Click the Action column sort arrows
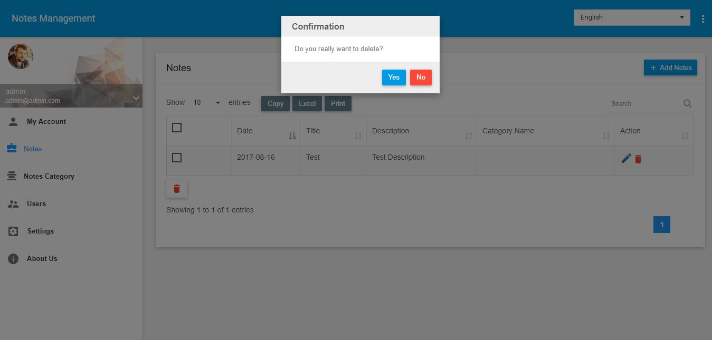This screenshot has width=712, height=340. tap(685, 136)
